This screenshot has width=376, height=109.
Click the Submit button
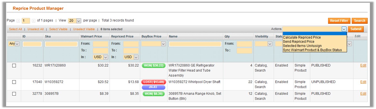coord(356,29)
